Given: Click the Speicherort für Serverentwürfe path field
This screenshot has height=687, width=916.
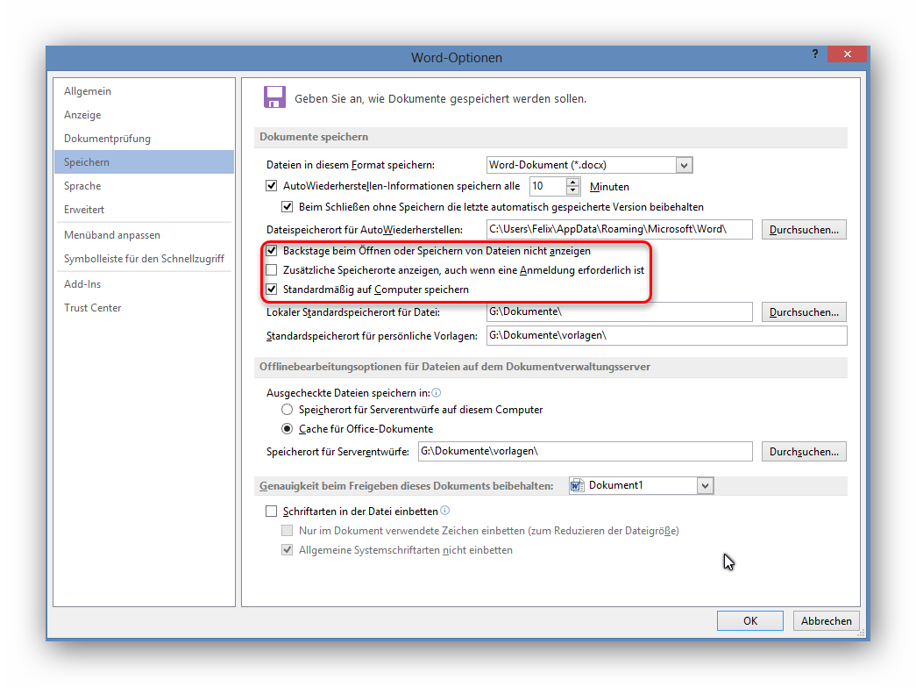Looking at the screenshot, I should tap(586, 451).
